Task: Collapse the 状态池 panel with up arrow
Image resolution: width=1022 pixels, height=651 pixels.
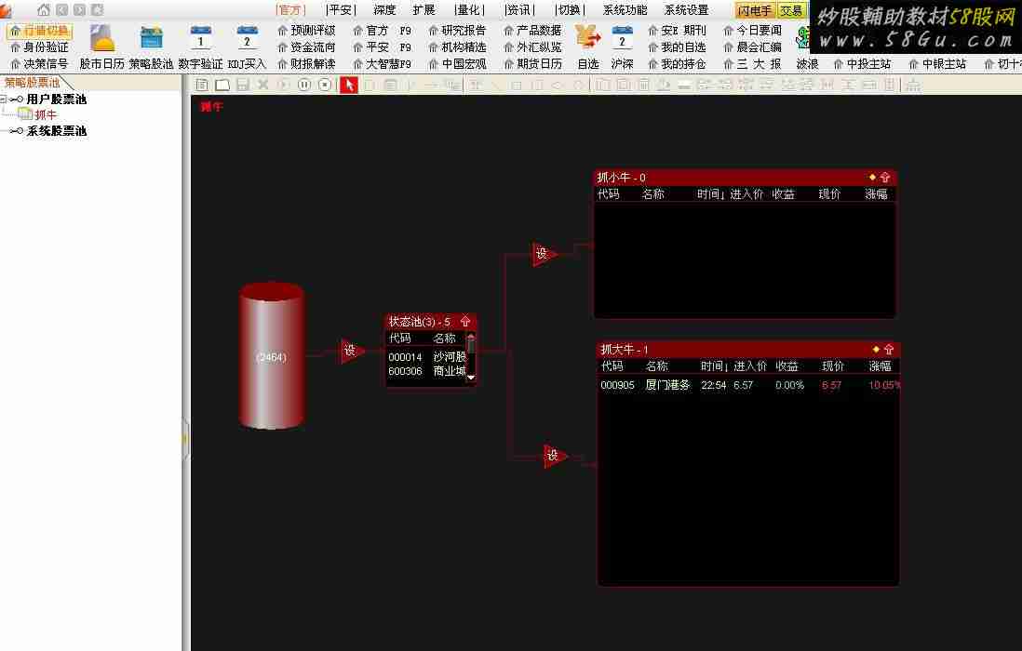Action: click(465, 322)
